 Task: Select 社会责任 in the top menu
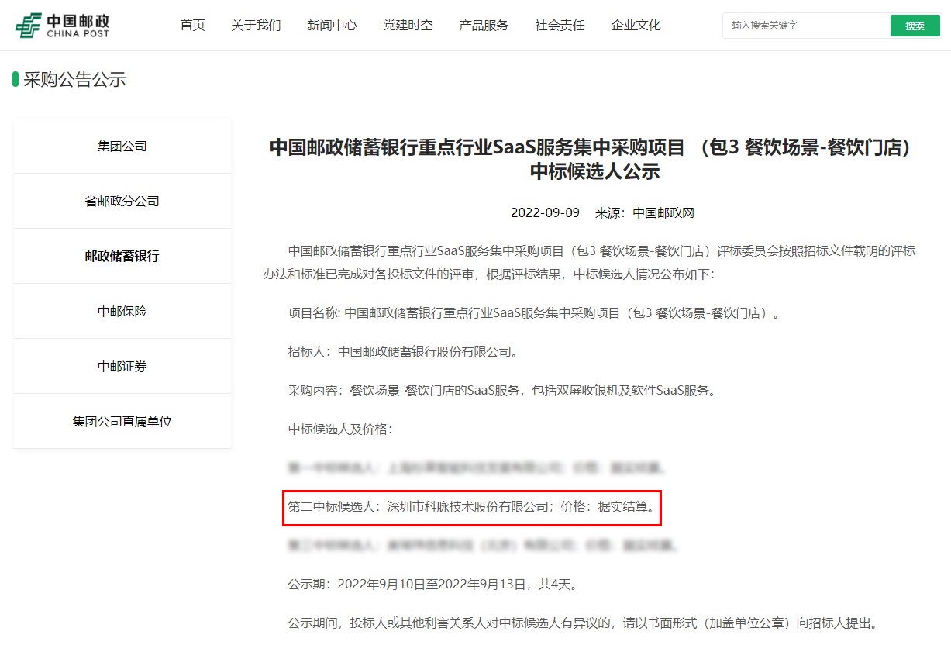(560, 26)
